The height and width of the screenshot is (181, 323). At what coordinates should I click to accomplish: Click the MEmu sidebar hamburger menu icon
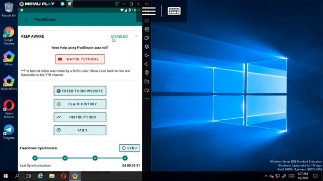point(149,11)
